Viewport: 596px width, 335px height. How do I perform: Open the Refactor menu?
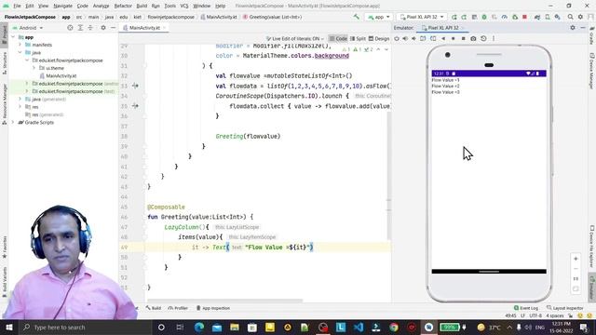pos(123,6)
